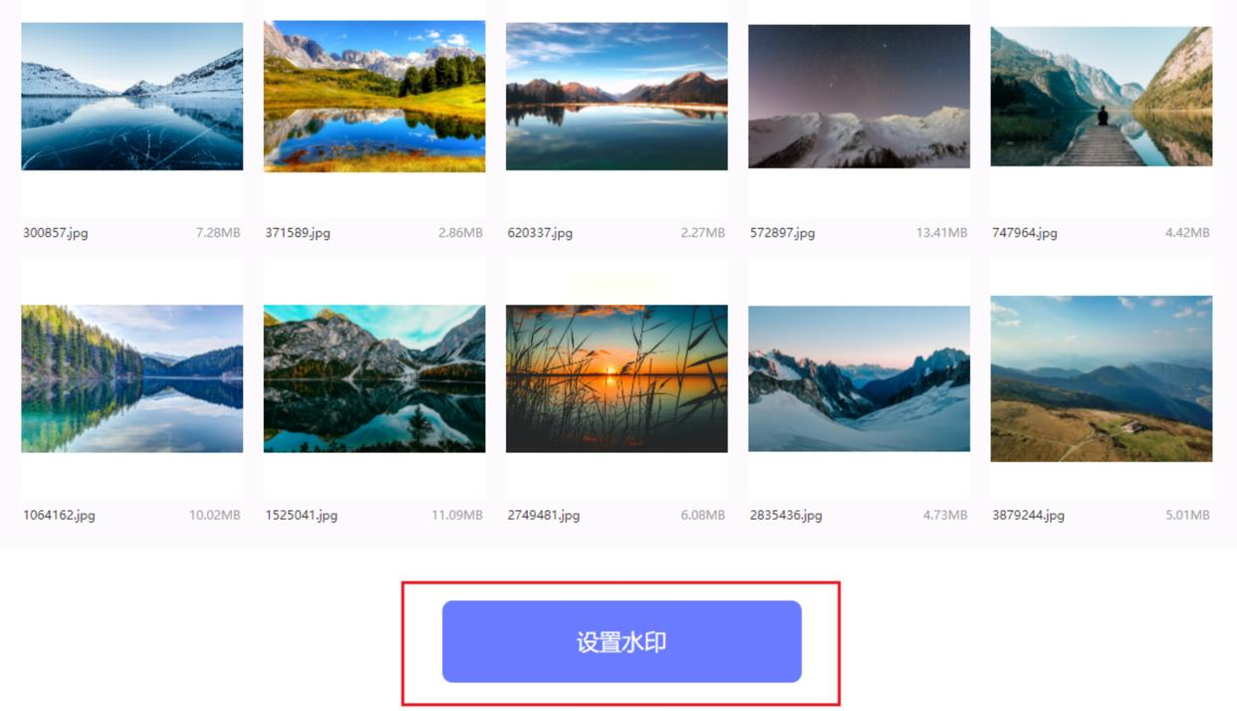The image size is (1237, 711).
Task: Click the 371589.jpg file name label
Action: (298, 233)
